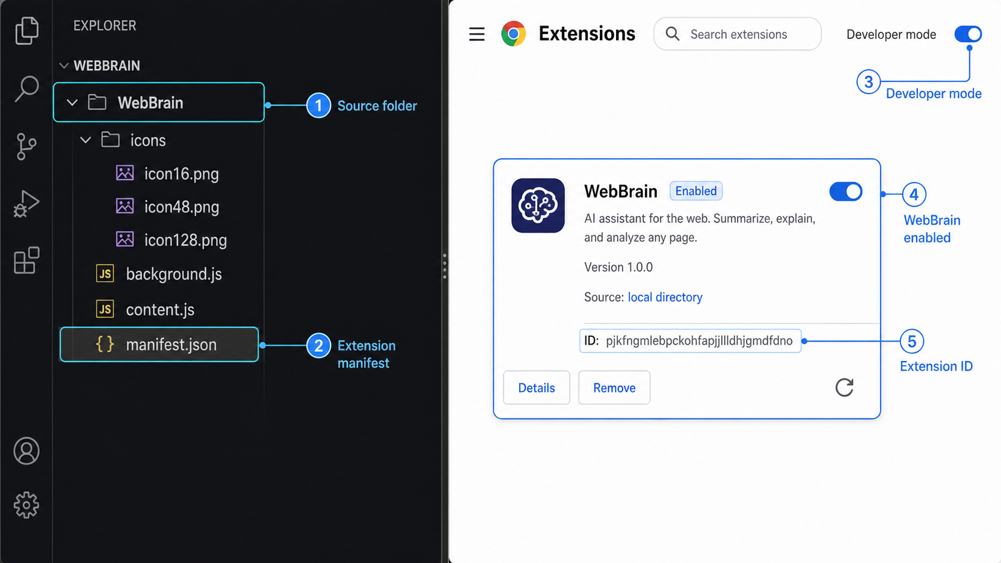Click the image icon beside icon48.png
Screen dimensions: 1001x563
[125, 206]
